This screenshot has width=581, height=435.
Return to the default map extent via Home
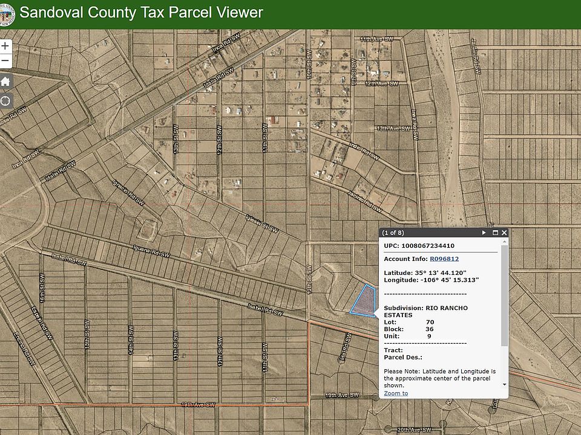[x=5, y=82]
